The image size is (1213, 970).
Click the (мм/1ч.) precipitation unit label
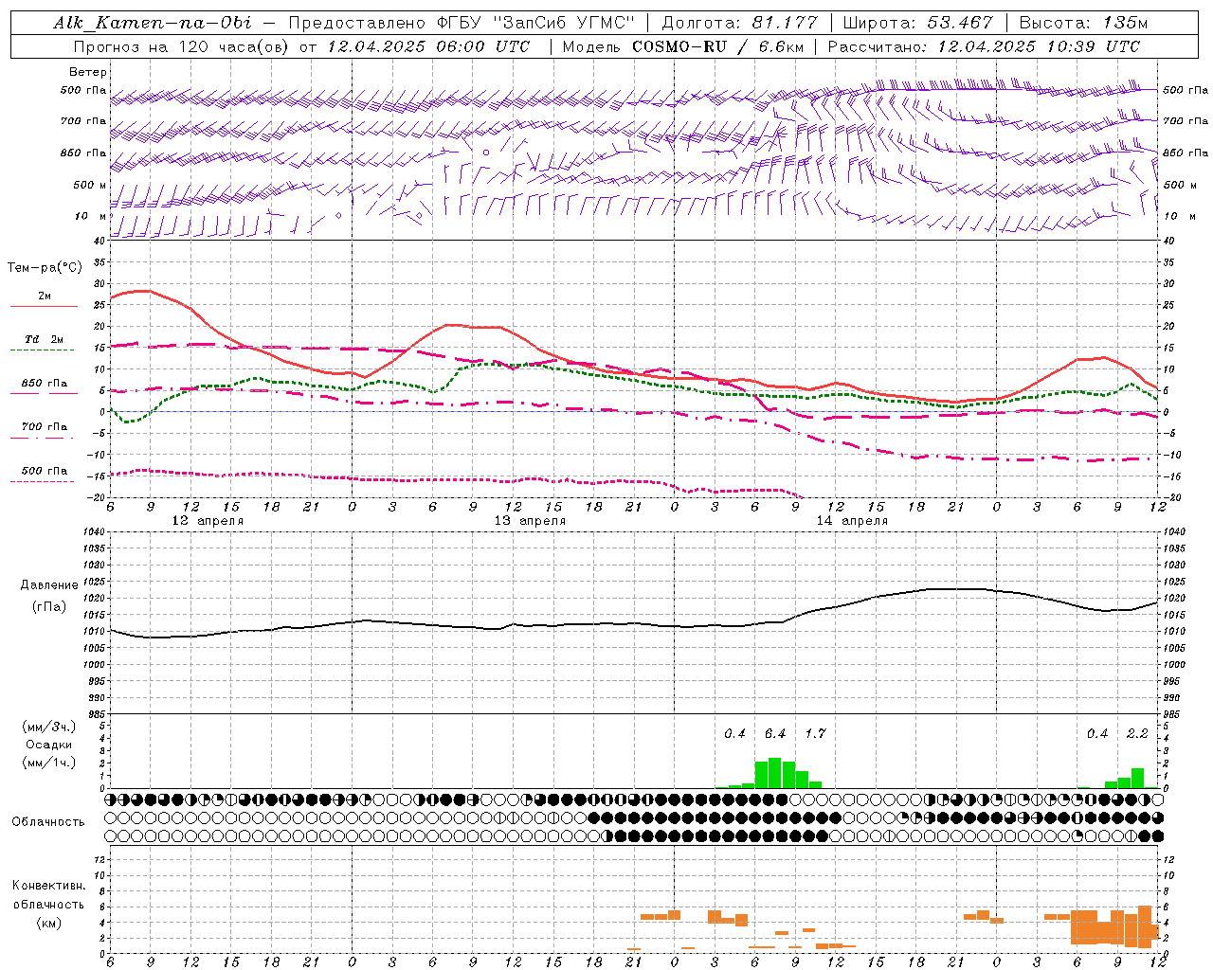(x=49, y=763)
